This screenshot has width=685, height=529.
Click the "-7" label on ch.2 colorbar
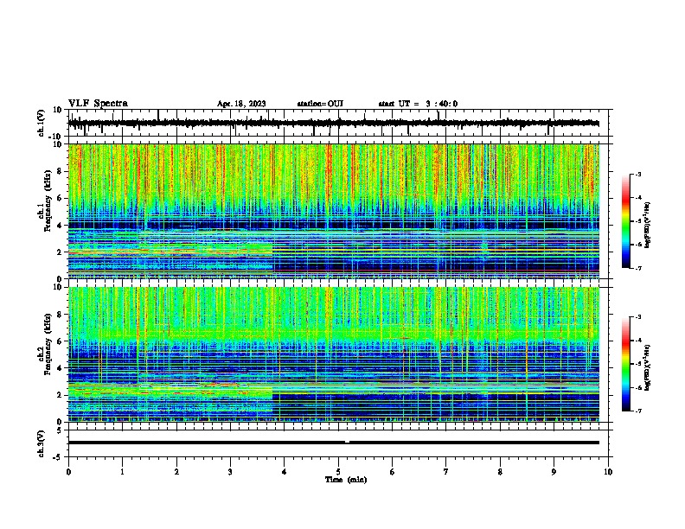(637, 411)
